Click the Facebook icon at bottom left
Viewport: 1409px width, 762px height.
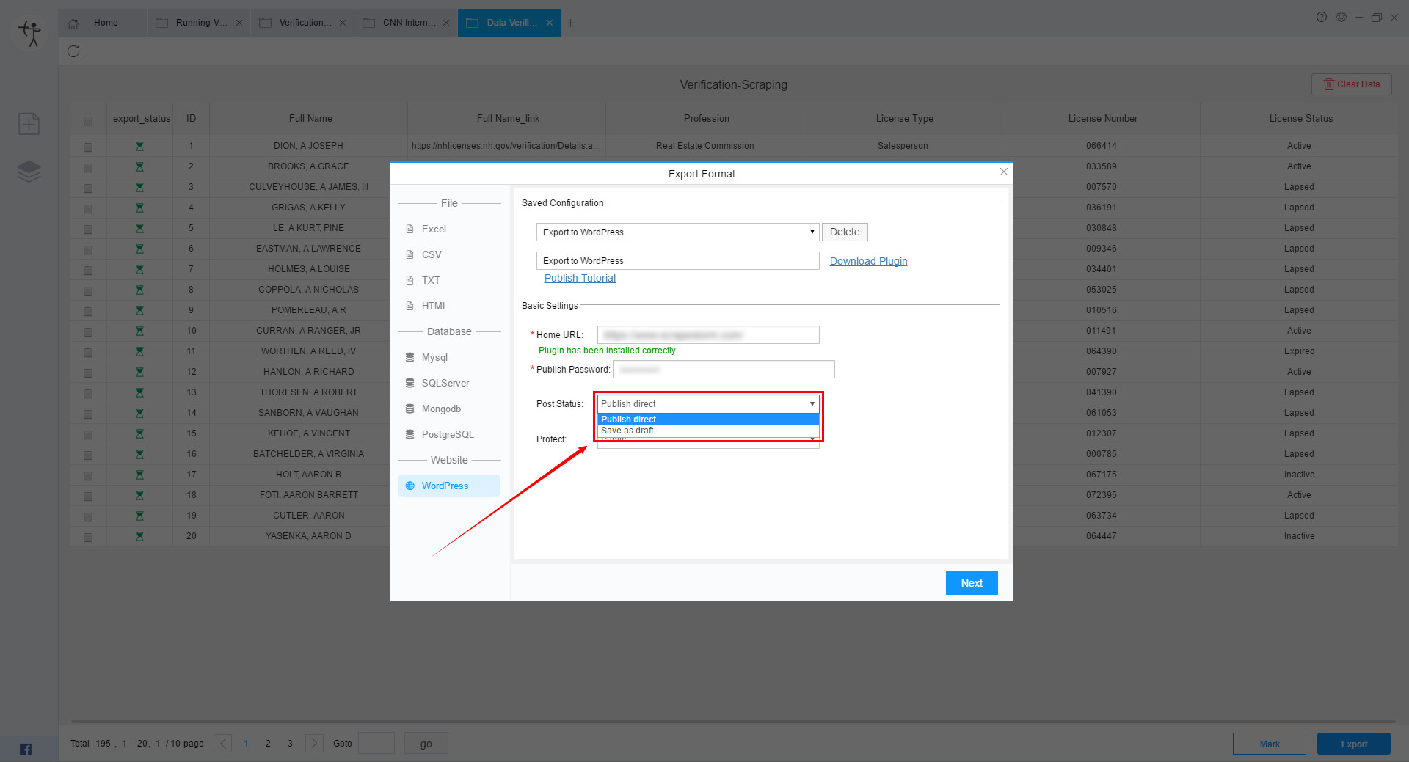[x=26, y=749]
